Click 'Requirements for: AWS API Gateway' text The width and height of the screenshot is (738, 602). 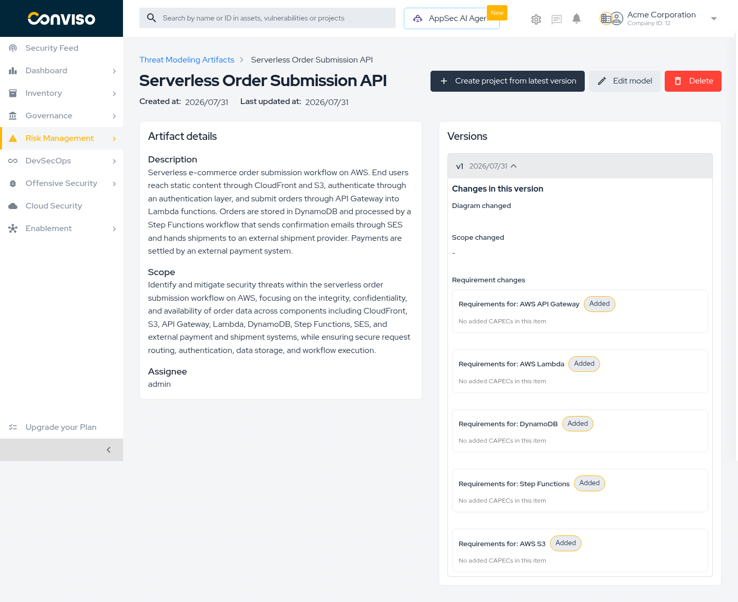[519, 304]
